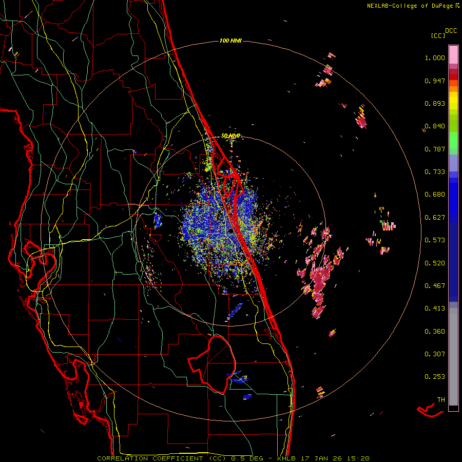Click the KMLB station identifier
The image size is (462, 462).
click(x=287, y=458)
